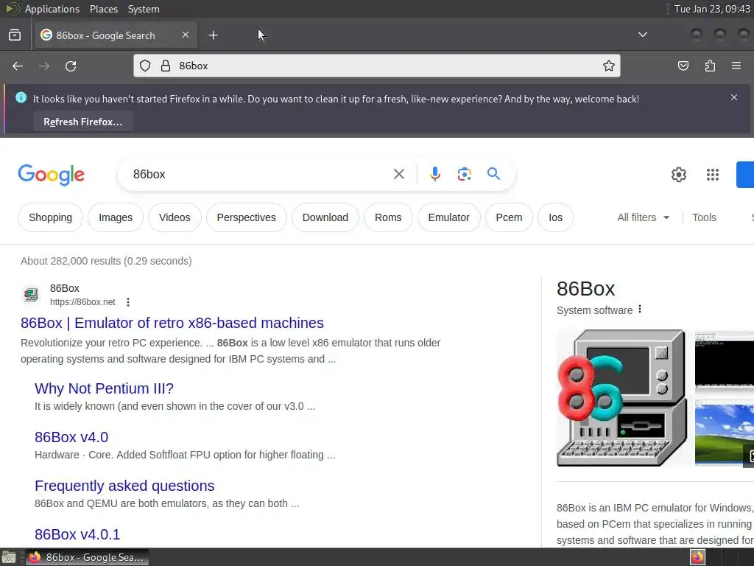Open Firefox application hamburger menu
The width and height of the screenshot is (754, 566).
(736, 66)
